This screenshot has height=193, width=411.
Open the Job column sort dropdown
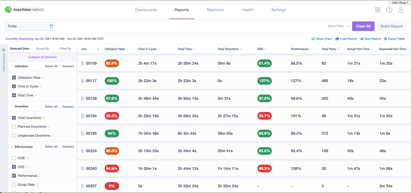click(x=98, y=49)
